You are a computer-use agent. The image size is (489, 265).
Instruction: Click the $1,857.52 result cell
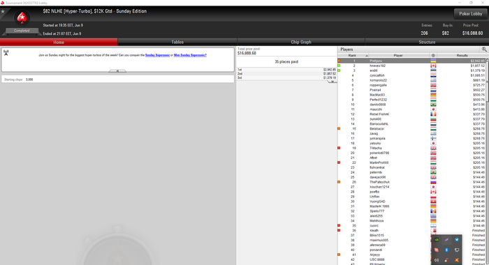click(478, 66)
